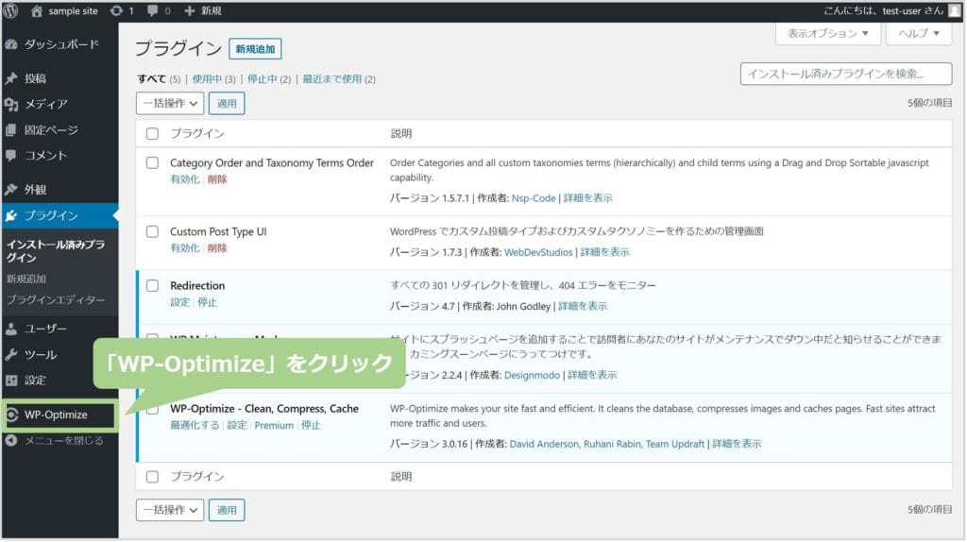Filter plugins by 使用中

click(207, 79)
